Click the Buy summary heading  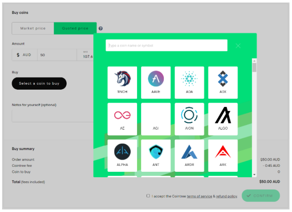23,149
